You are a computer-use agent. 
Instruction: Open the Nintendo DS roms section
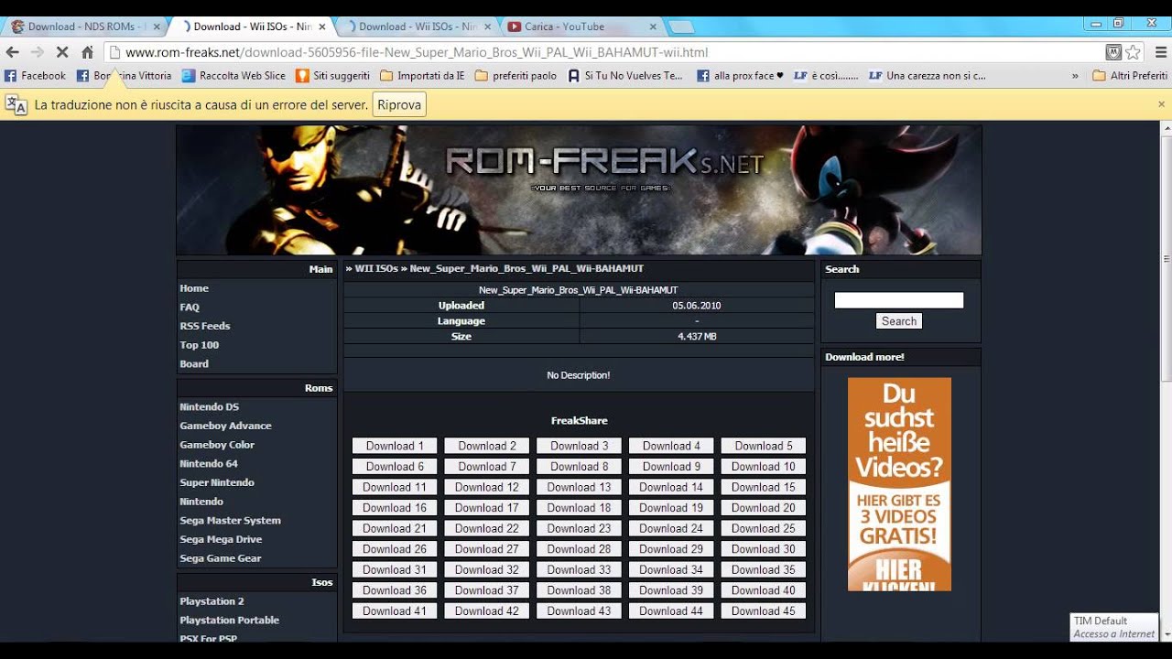210,406
